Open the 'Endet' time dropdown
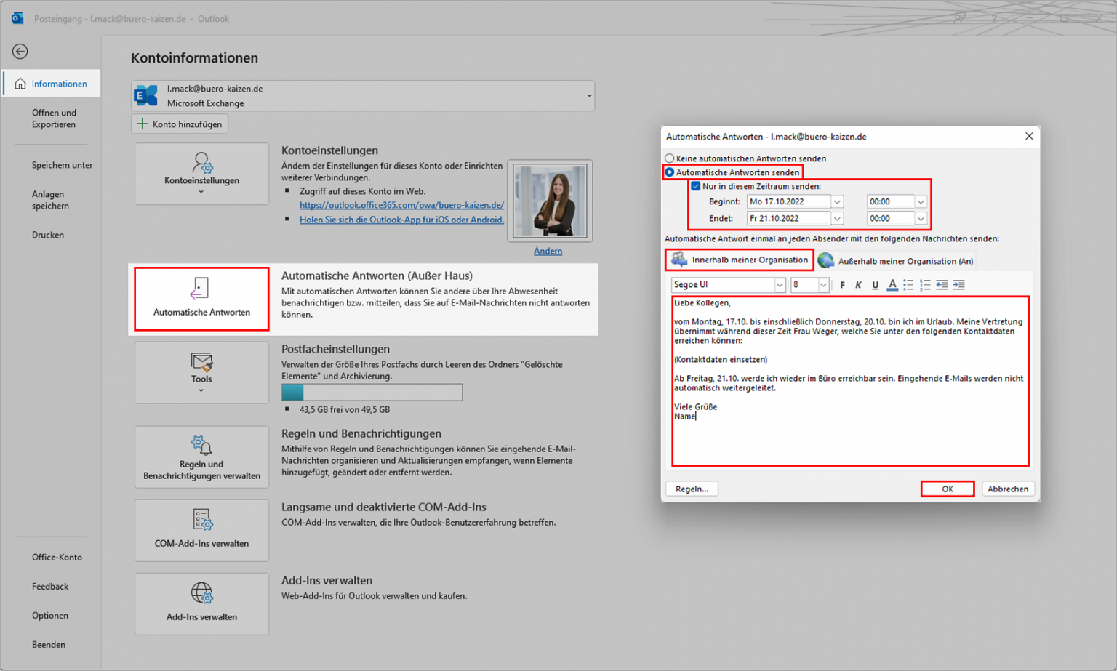This screenshot has height=671, width=1117. coord(920,218)
